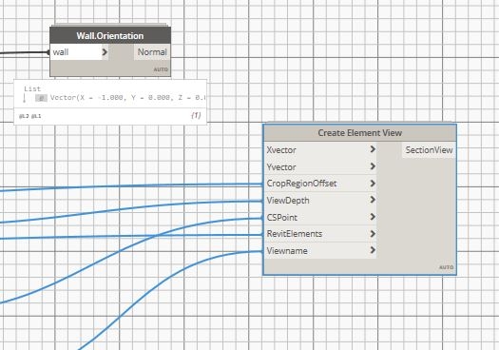Open chevron next to CSPoint
This screenshot has height=350, width=499.
pyautogui.click(x=373, y=217)
